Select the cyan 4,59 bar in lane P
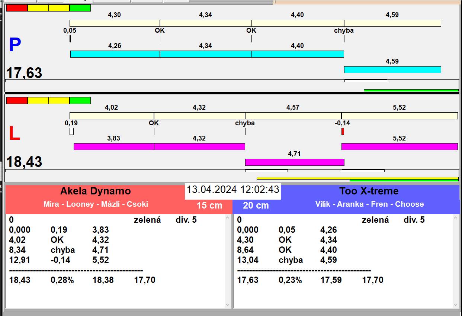The width and height of the screenshot is (462, 316). (392, 70)
